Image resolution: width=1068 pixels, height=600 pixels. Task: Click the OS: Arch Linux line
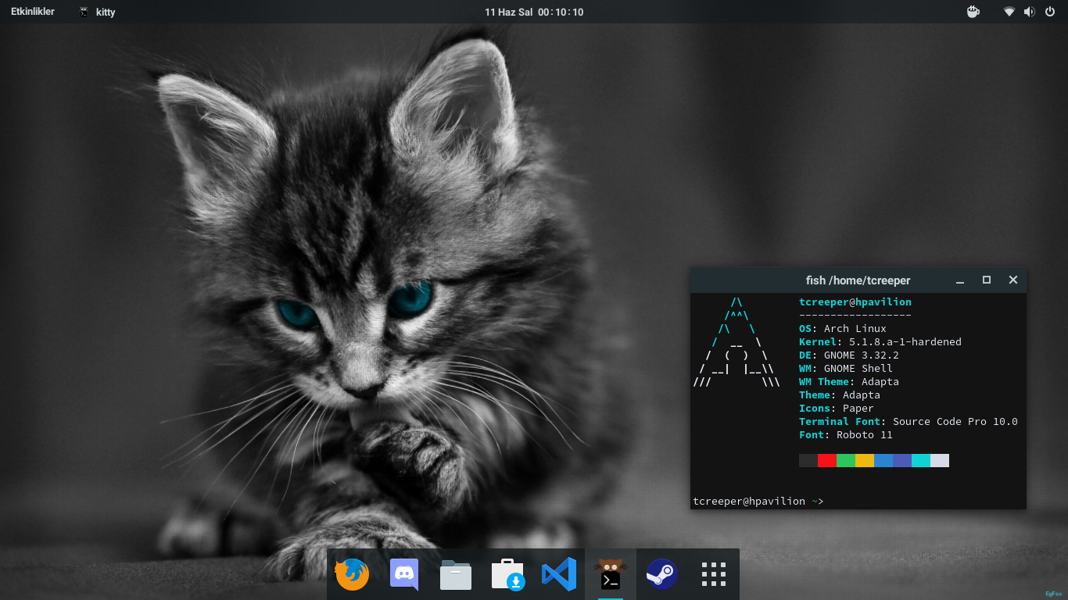click(843, 329)
